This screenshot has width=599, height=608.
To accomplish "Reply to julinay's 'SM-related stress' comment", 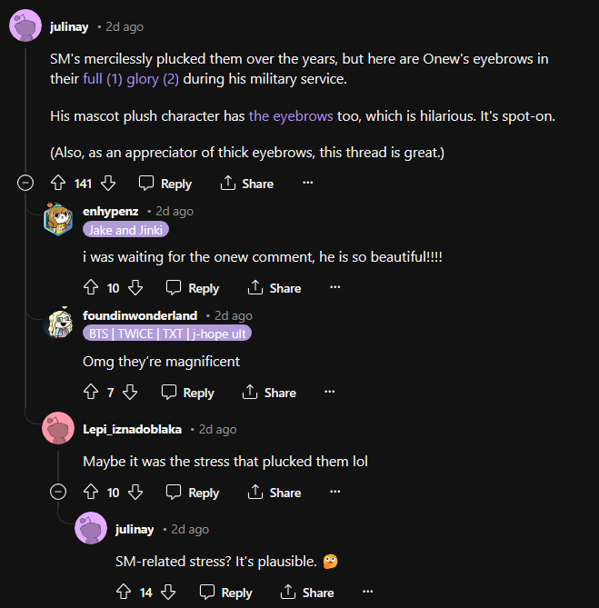I will click(225, 593).
